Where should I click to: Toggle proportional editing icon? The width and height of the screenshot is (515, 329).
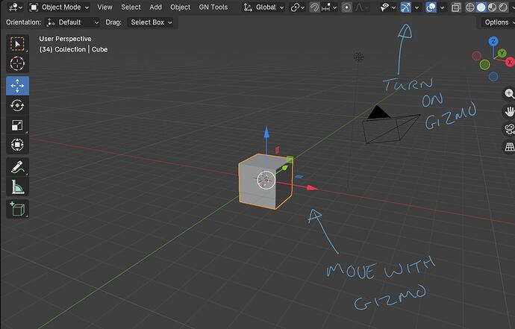[346, 7]
